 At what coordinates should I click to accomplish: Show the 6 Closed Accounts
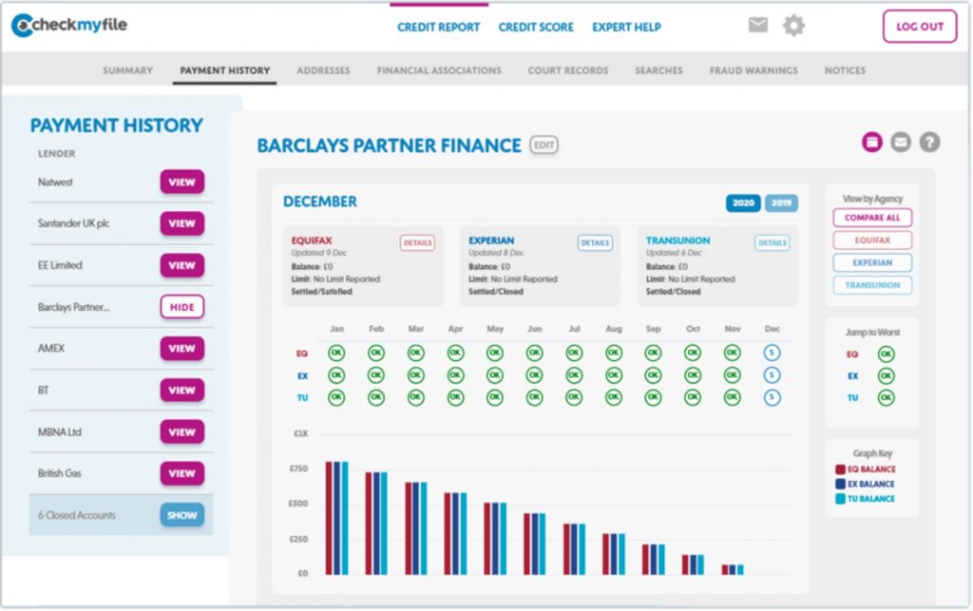[x=181, y=515]
